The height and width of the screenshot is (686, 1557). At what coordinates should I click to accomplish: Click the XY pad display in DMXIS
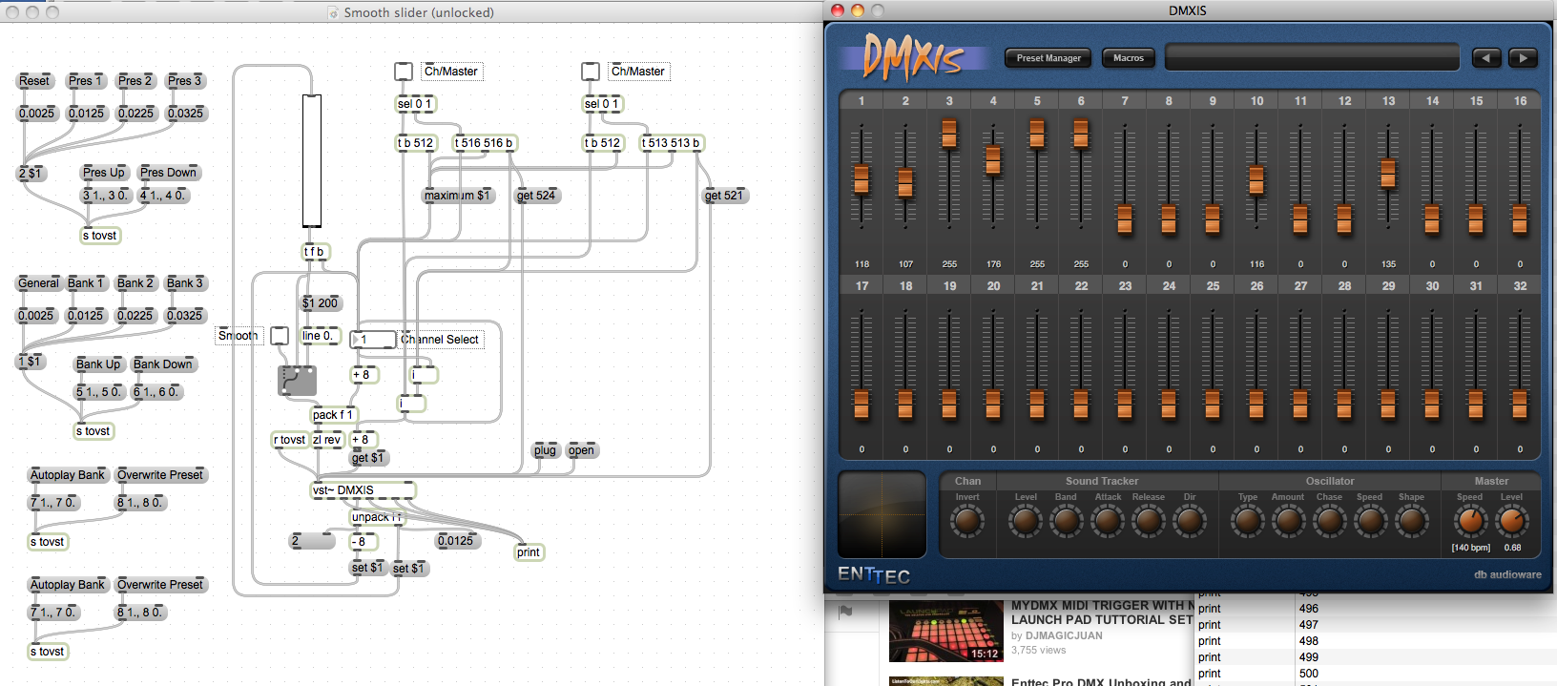pyautogui.click(x=882, y=514)
